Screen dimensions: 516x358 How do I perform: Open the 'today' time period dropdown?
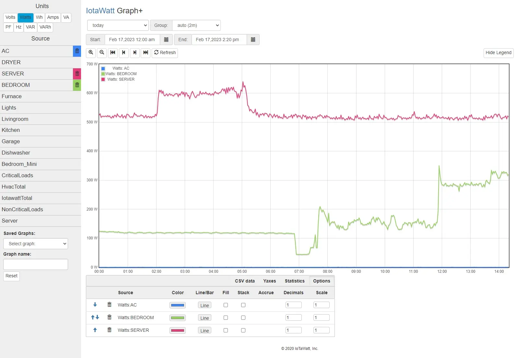pyautogui.click(x=118, y=25)
